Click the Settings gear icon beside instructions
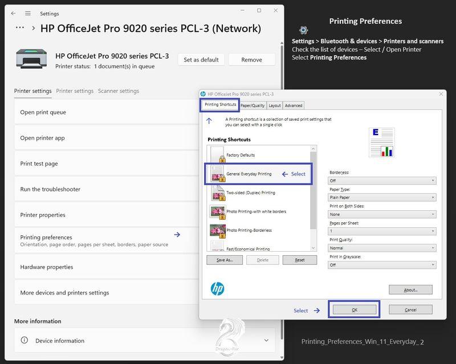The width and height of the screenshot is (456, 364). pos(303,30)
